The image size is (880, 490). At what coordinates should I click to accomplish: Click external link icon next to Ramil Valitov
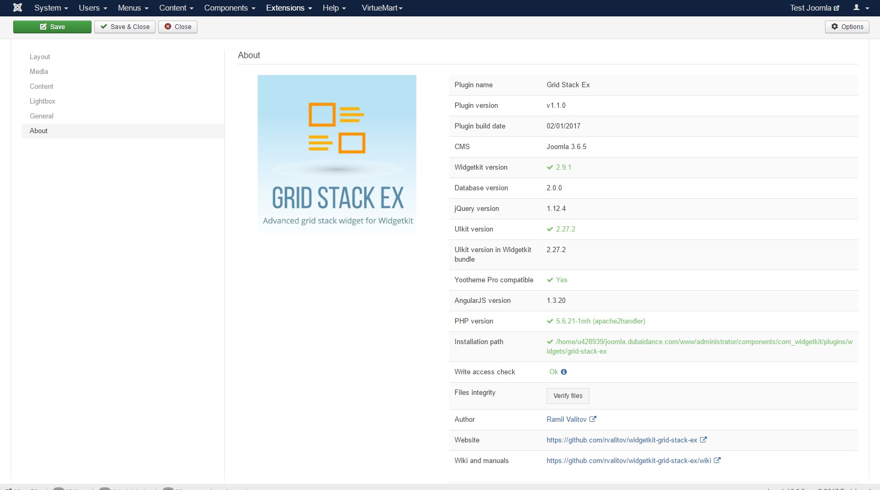point(593,419)
